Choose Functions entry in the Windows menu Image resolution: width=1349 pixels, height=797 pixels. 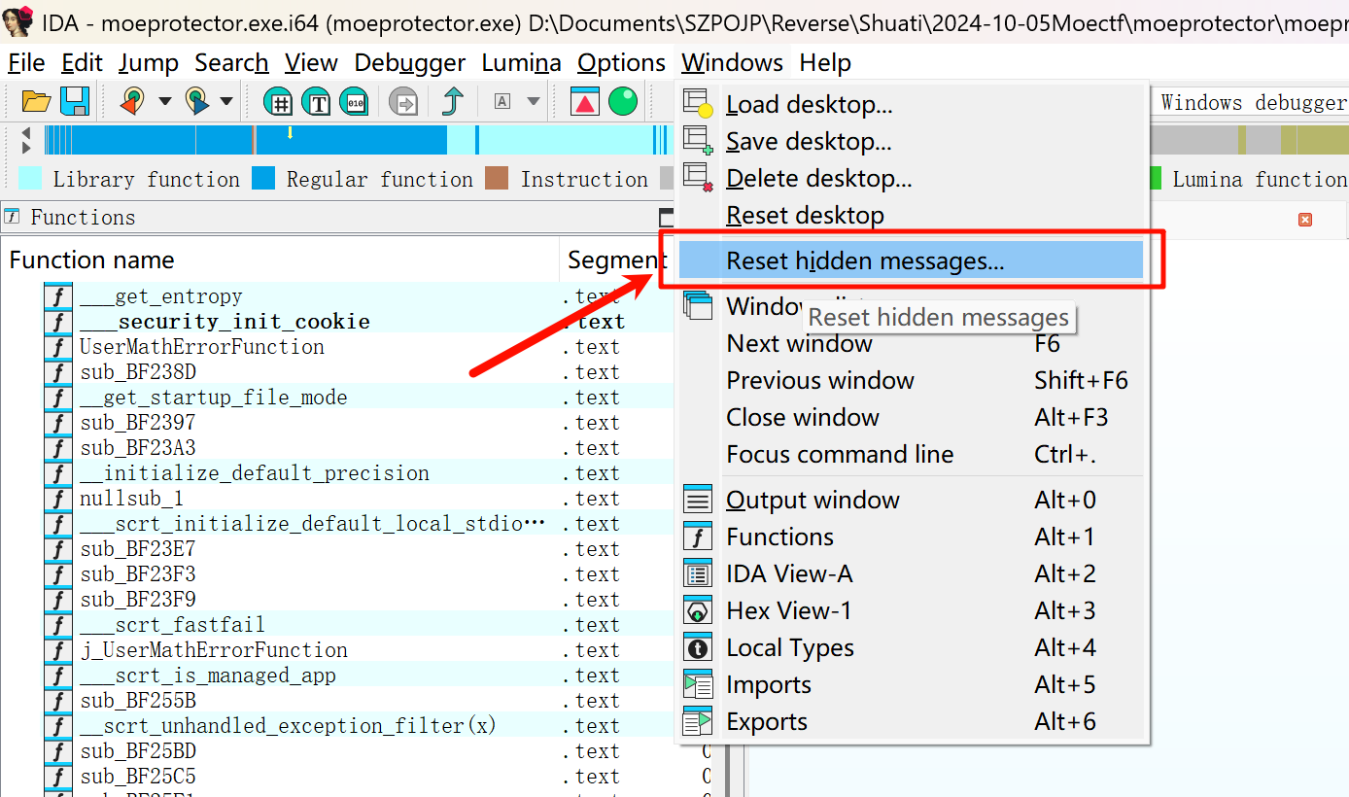click(912, 537)
